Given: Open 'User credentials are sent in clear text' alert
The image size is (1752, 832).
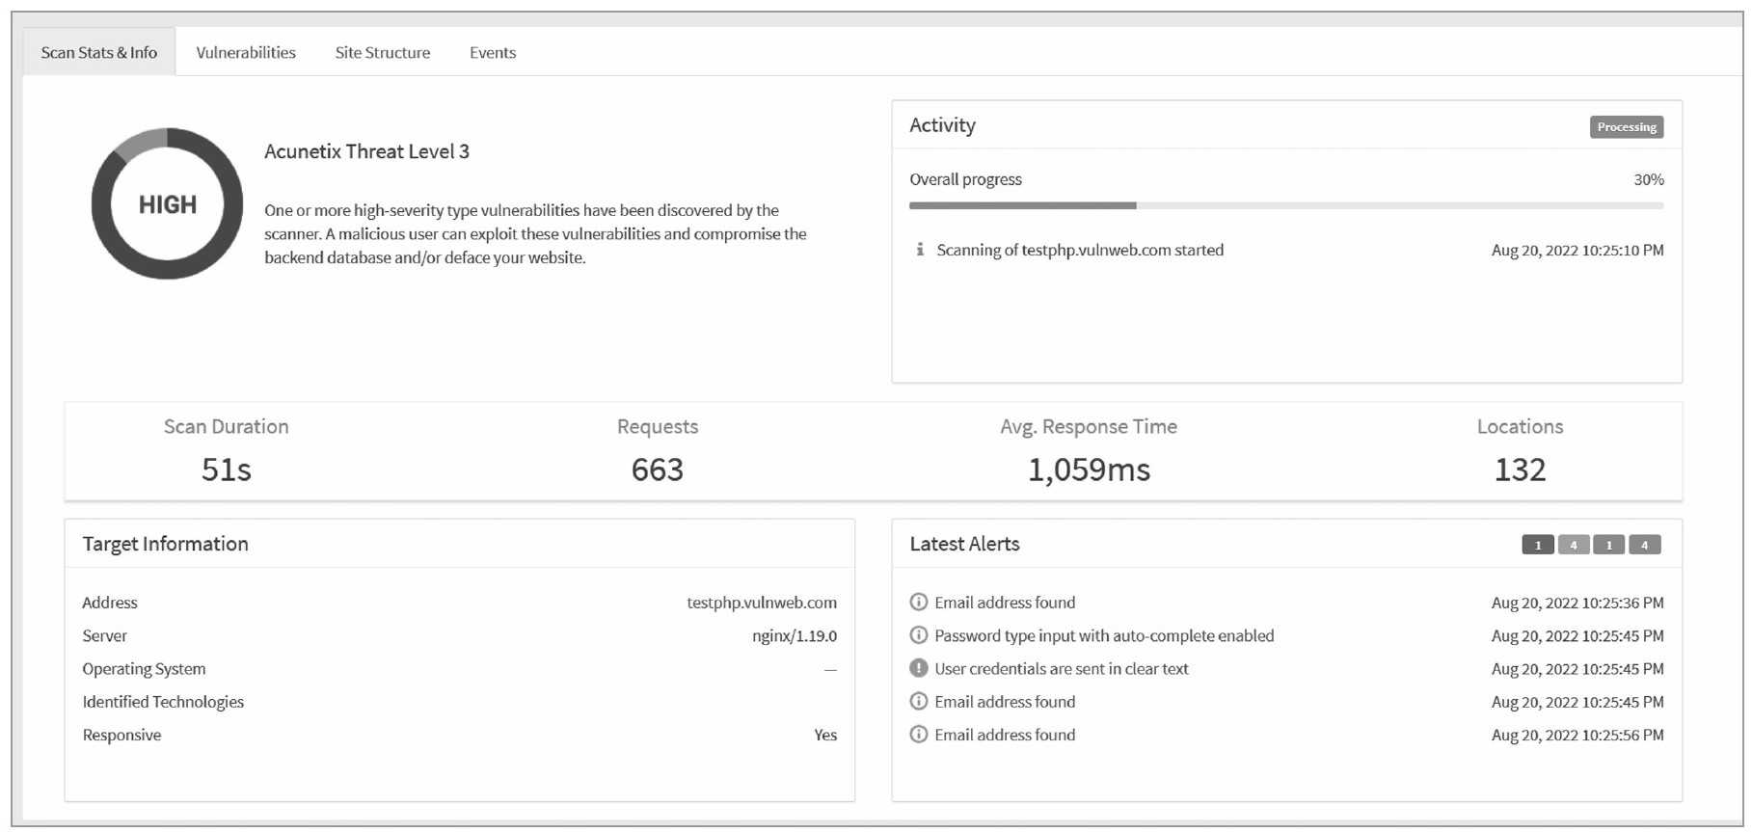Looking at the screenshot, I should tap(1062, 668).
